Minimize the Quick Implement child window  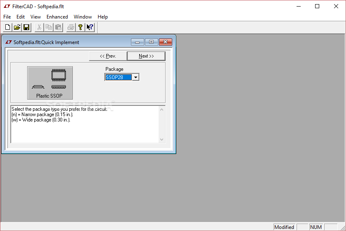click(x=138, y=42)
